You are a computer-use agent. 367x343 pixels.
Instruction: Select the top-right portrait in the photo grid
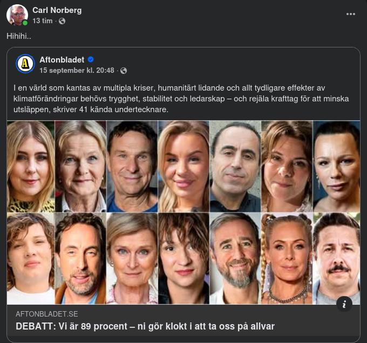coord(336,166)
